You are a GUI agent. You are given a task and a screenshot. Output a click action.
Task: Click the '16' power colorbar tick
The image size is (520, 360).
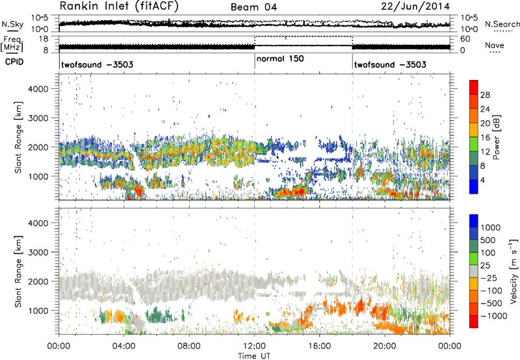tap(485, 138)
